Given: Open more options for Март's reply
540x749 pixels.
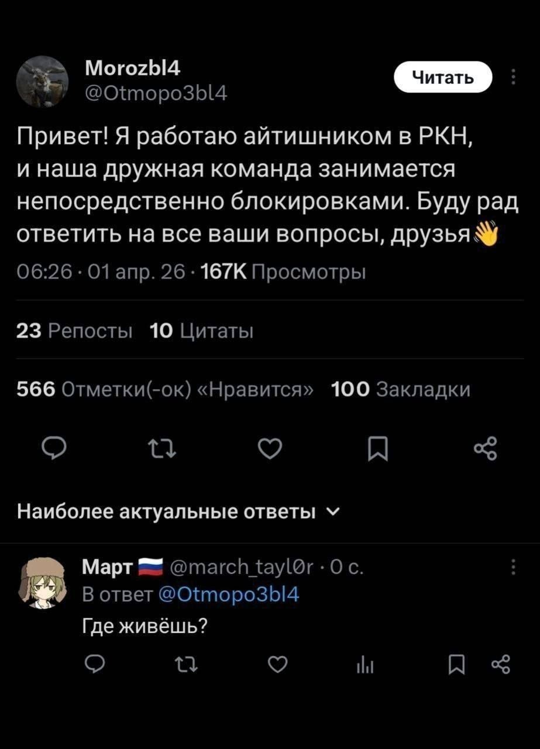Looking at the screenshot, I should 513,568.
